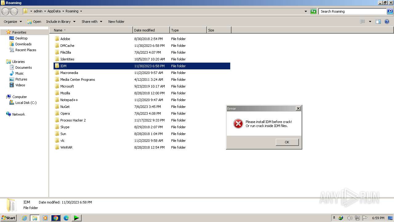Select the WinRAR folder
This screenshot has height=222, width=394.
[142, 147]
